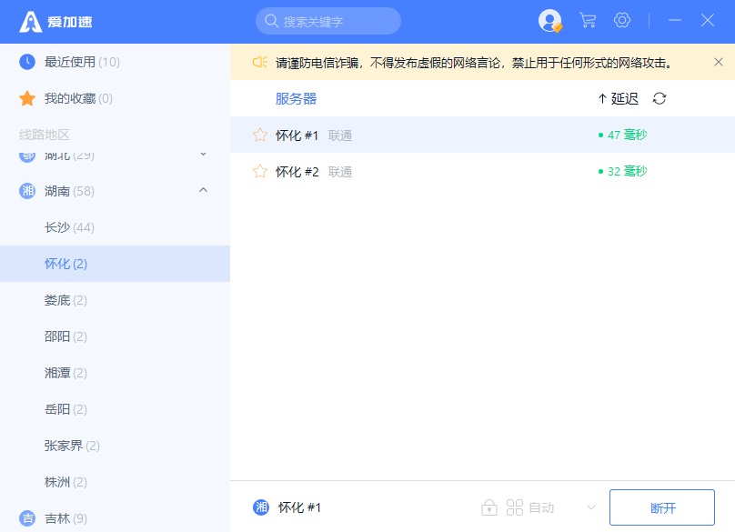The width and height of the screenshot is (735, 532).
Task: Open the user account avatar
Action: (549, 21)
